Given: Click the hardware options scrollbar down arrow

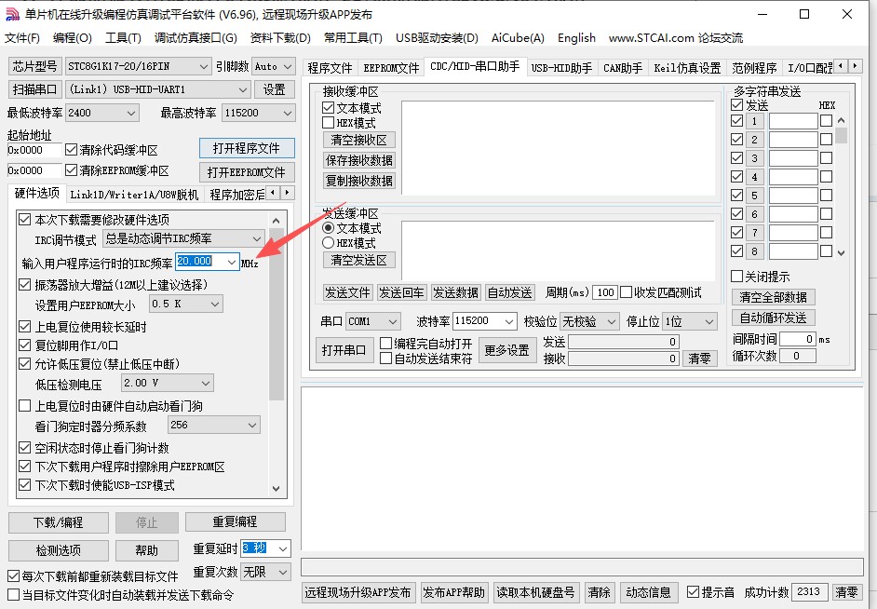Looking at the screenshot, I should coord(277,486).
